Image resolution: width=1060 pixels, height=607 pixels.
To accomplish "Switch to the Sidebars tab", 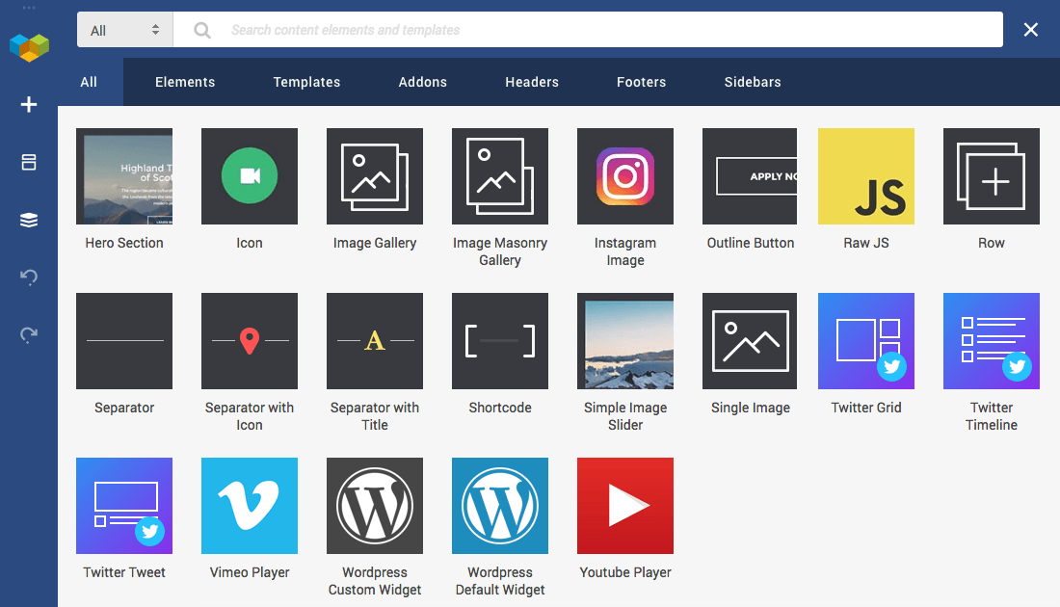I will tap(753, 82).
